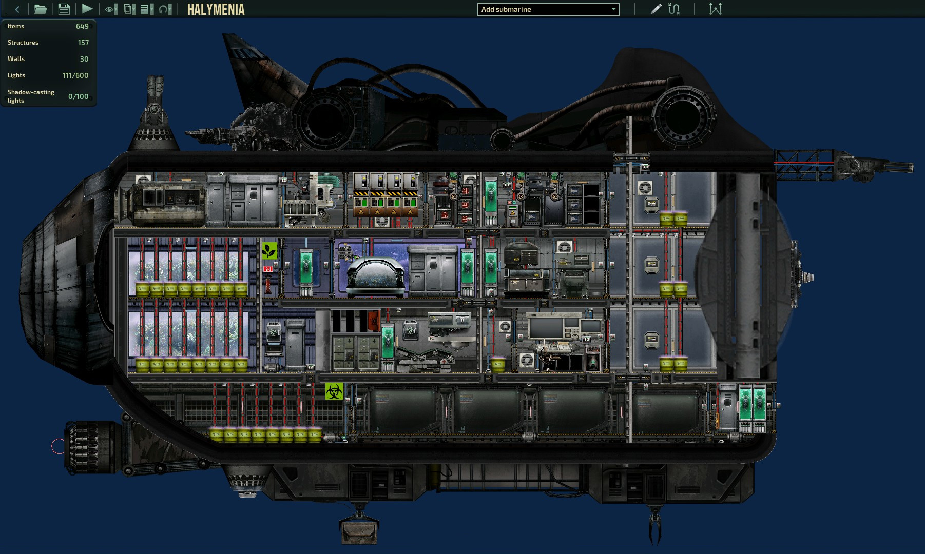Click the Lights 111/600 counter

[48, 75]
